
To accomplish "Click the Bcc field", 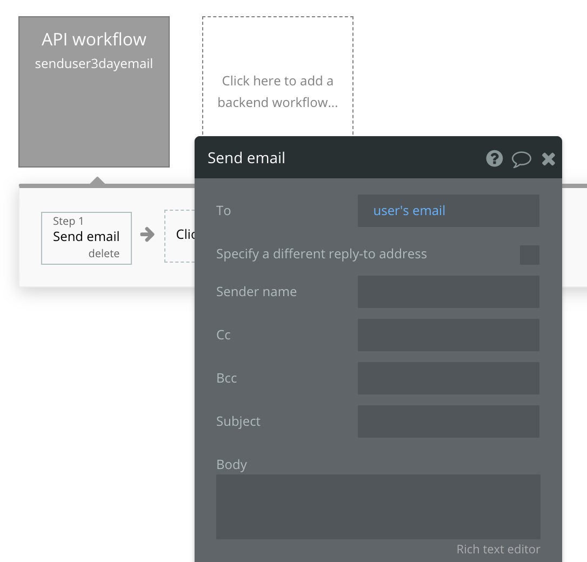I will (449, 378).
